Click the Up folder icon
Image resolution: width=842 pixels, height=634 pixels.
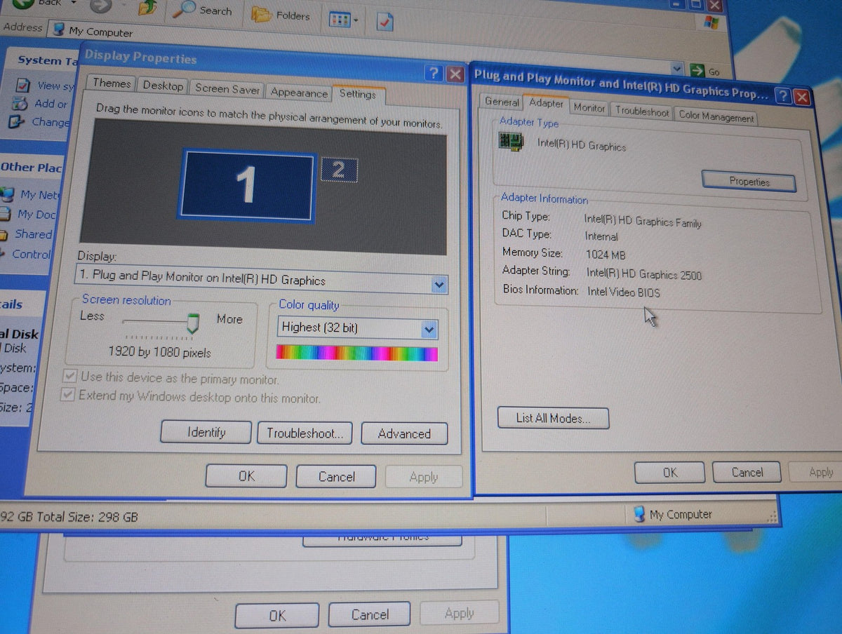[148, 8]
